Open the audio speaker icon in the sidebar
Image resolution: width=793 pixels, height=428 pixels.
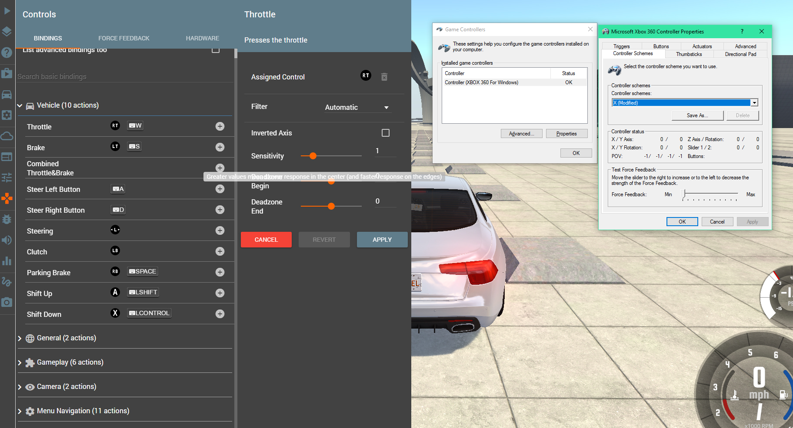7,240
